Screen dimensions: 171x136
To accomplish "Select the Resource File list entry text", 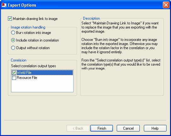I will [27, 78].
